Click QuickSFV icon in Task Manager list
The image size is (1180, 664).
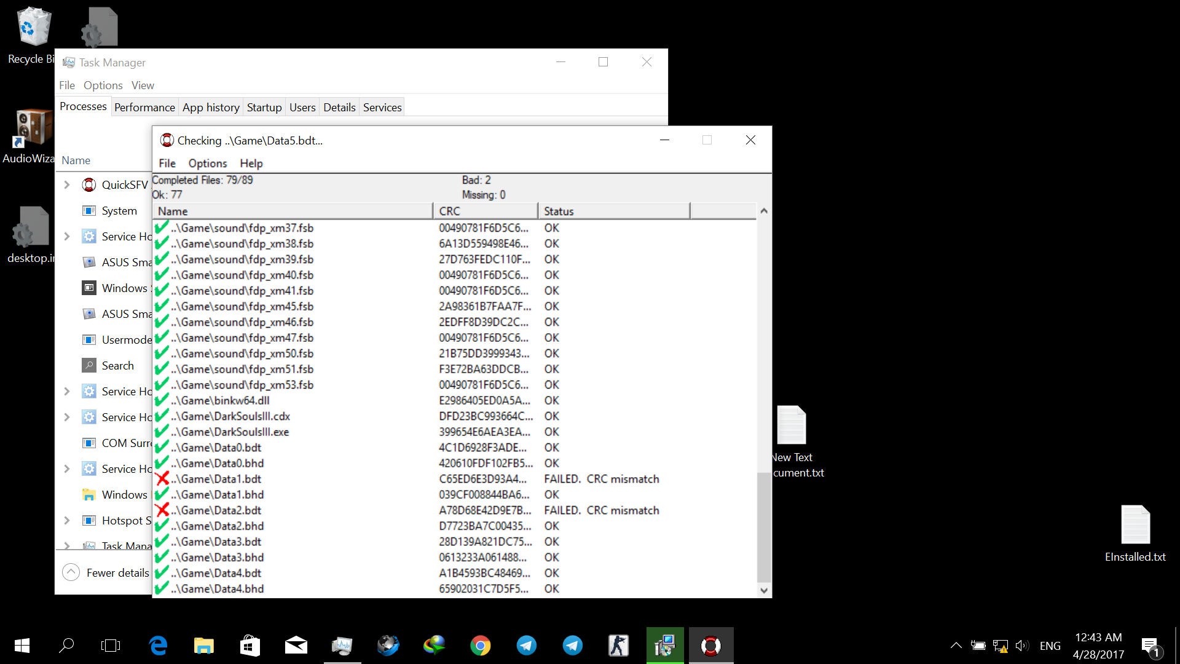[89, 185]
